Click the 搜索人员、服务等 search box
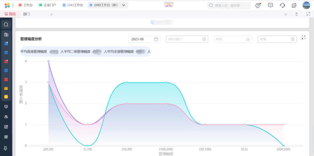The image size is (314, 156). 229,5
